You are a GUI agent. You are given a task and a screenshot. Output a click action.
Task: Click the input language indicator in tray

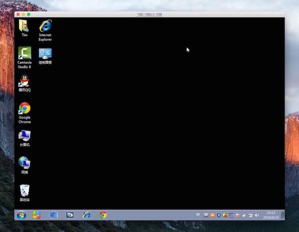(x=198, y=215)
